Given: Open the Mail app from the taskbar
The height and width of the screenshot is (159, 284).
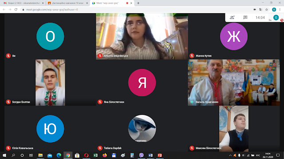Looking at the screenshot, I should pos(50,155).
